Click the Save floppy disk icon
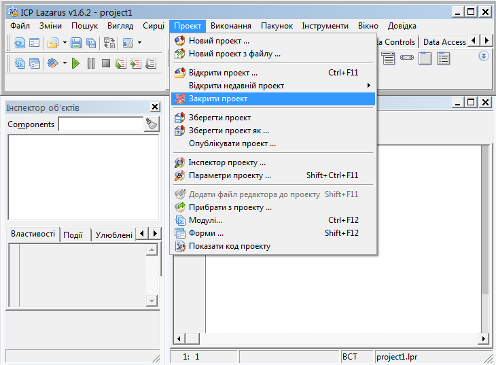The width and height of the screenshot is (496, 365). (76, 42)
